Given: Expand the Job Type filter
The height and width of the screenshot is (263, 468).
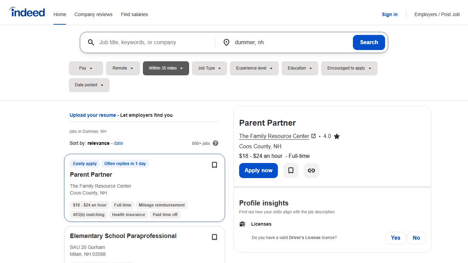Looking at the screenshot, I should [209, 68].
